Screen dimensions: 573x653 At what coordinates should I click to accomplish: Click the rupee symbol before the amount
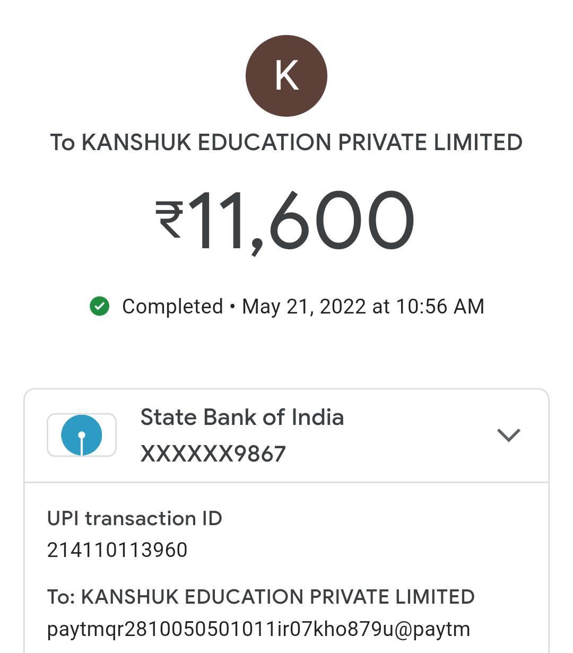(x=169, y=219)
